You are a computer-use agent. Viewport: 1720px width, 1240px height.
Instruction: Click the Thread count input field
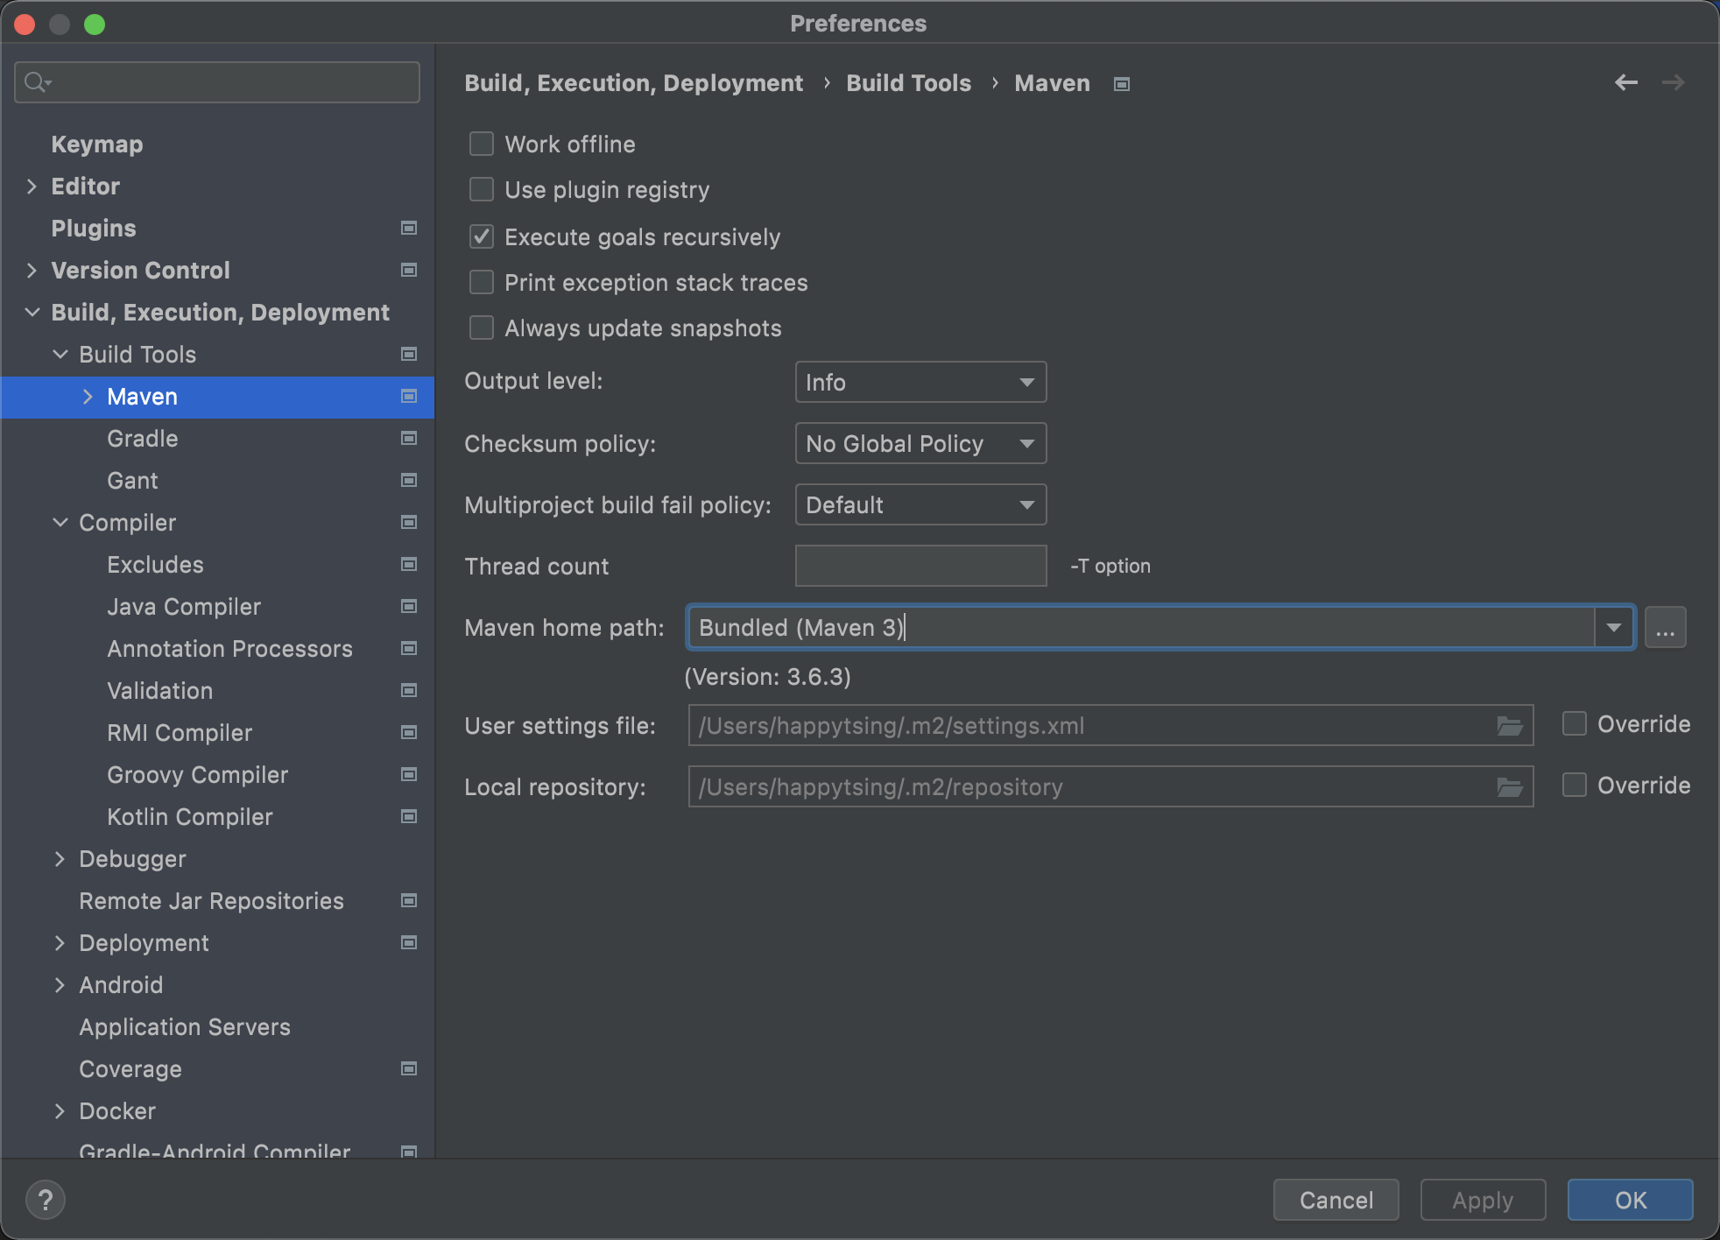pyautogui.click(x=920, y=566)
